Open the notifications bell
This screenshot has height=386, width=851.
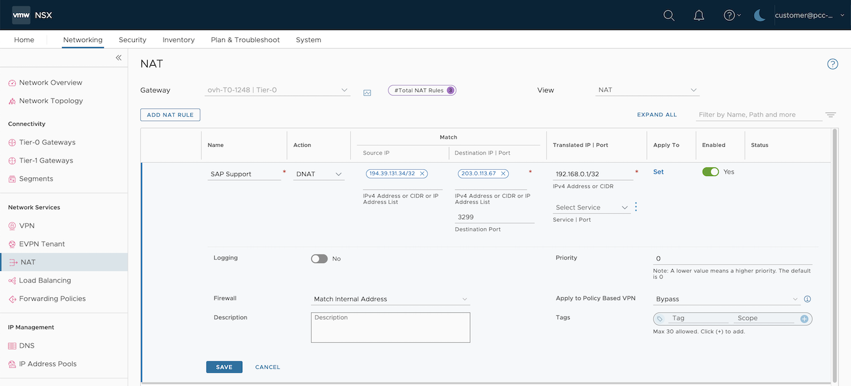tap(698, 15)
